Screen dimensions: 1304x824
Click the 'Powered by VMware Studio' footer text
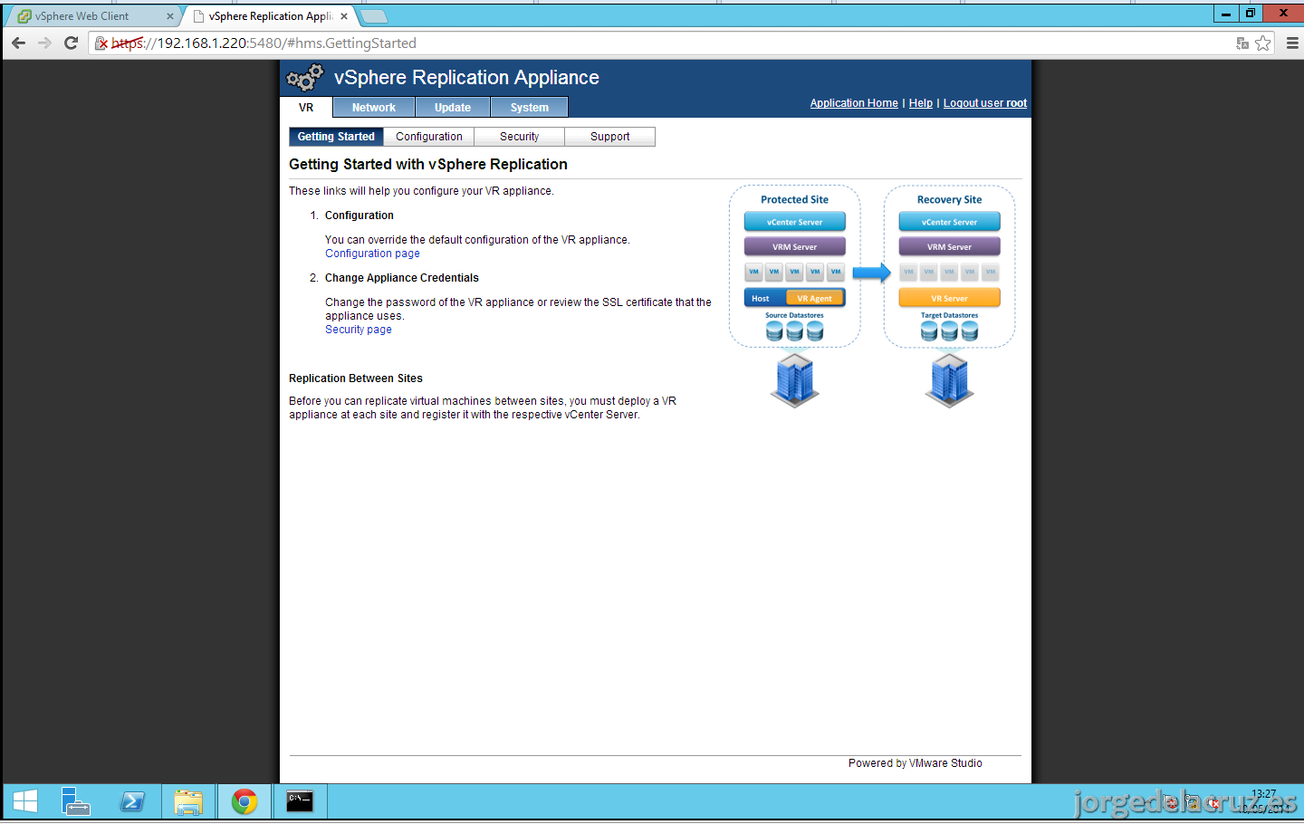(x=916, y=763)
